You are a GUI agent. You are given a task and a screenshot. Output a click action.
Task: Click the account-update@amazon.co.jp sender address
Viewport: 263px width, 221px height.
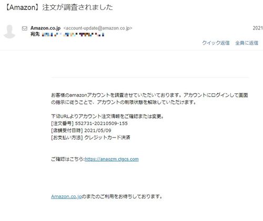(x=98, y=28)
